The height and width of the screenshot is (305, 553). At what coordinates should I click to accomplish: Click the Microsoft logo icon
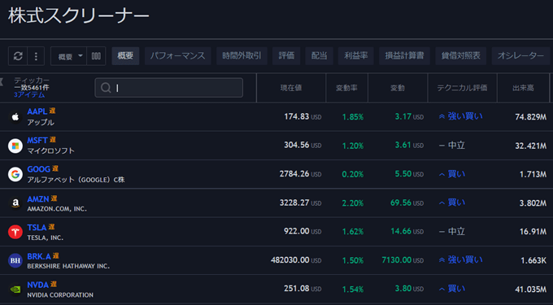point(15,146)
